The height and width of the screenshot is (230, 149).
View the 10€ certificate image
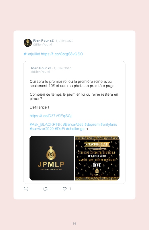pos(97,158)
